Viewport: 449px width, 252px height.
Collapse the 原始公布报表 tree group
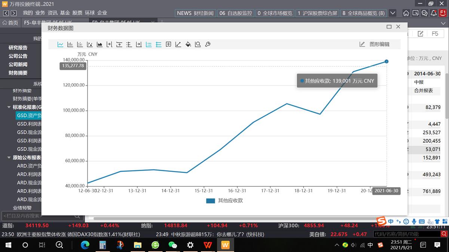tap(9, 158)
